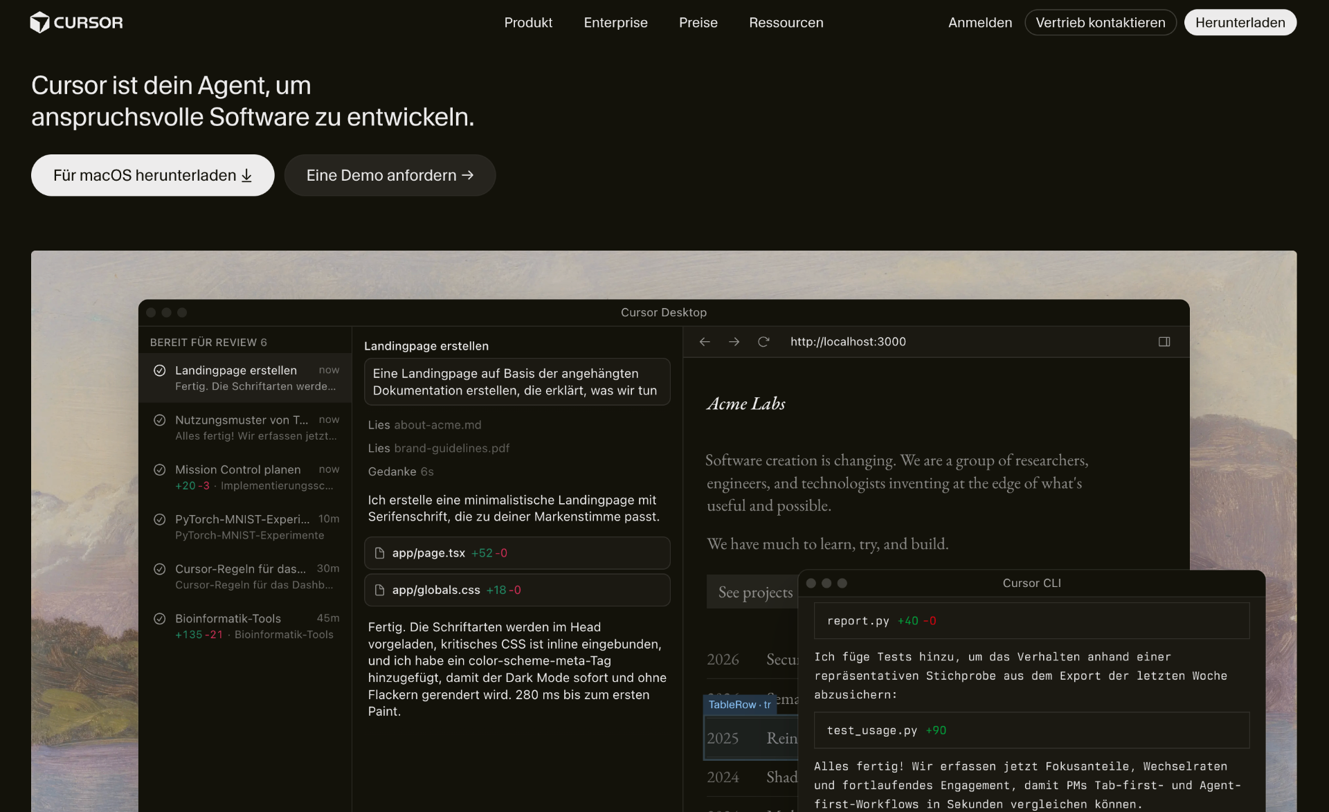Click the Eine Demo anfordern button
The height and width of the screenshot is (812, 1329).
[390, 175]
